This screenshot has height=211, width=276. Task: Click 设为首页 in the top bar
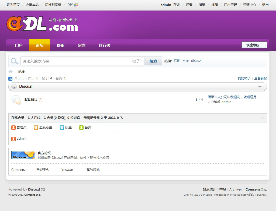click(x=13, y=5)
